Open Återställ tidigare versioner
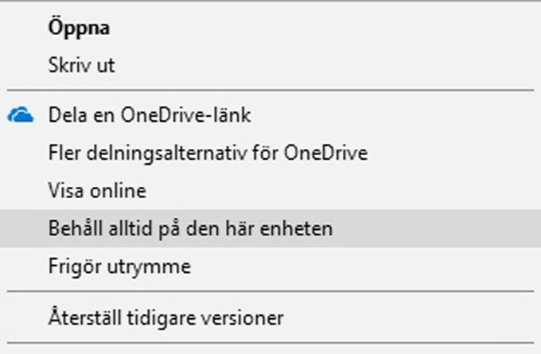541x354 pixels. click(270, 317)
